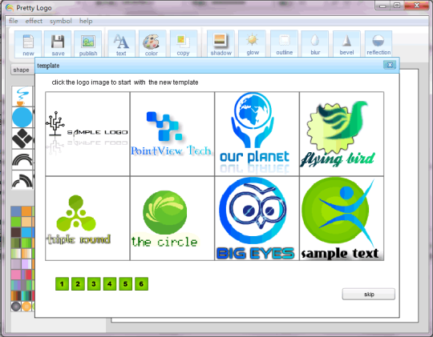This screenshot has height=337, width=433.
Task: Apply the glow effect icon
Action: (x=253, y=44)
